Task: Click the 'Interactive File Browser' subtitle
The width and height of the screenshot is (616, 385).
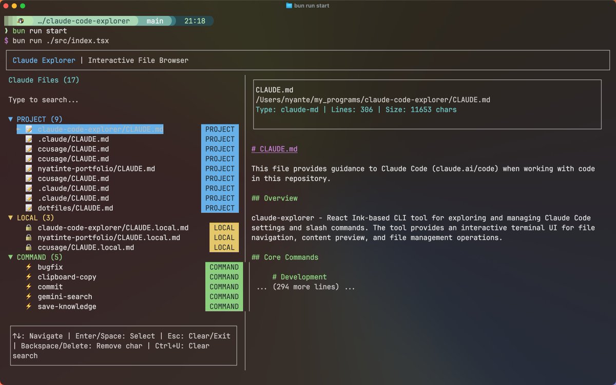Action: [138, 60]
